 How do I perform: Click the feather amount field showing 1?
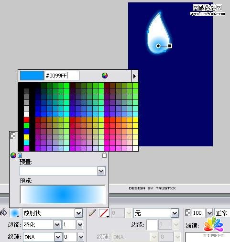69,225
